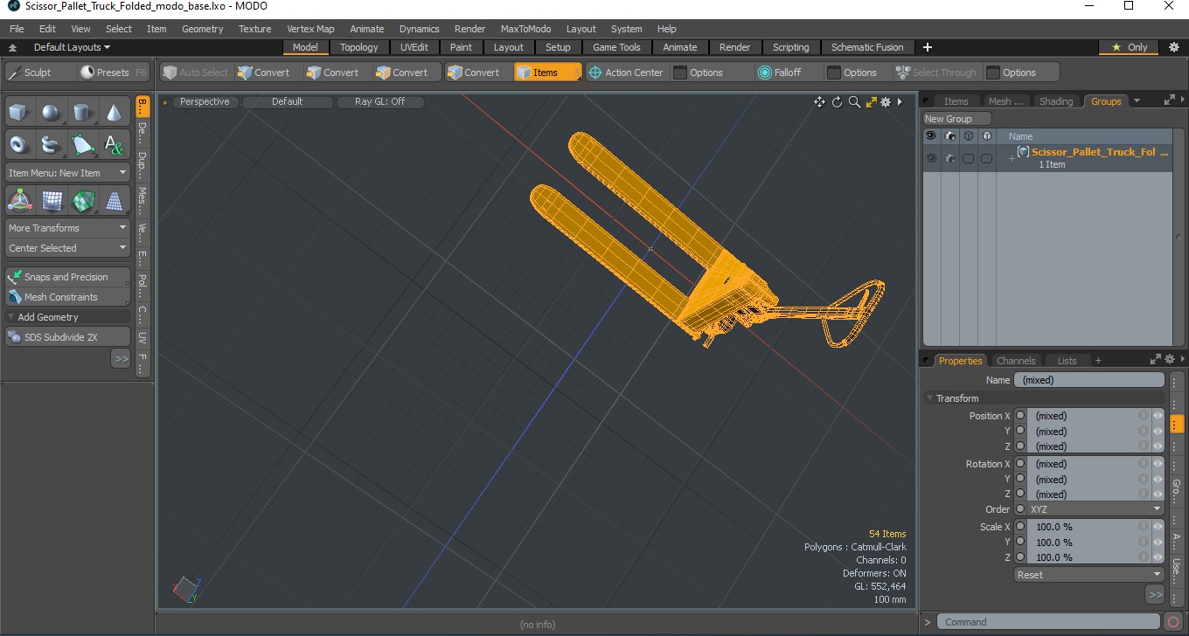Open Item Menu: New Item dropdown

[67, 173]
